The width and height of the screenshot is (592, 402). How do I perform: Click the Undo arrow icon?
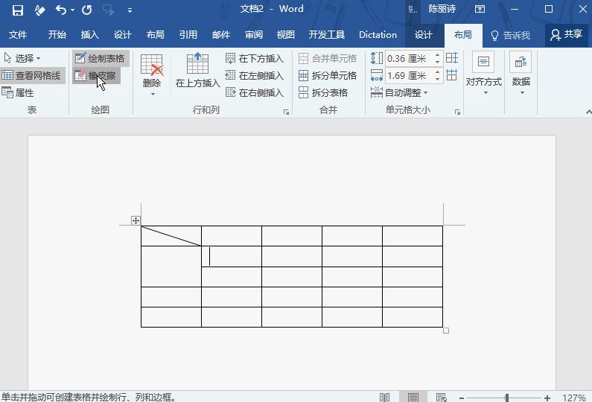point(61,10)
